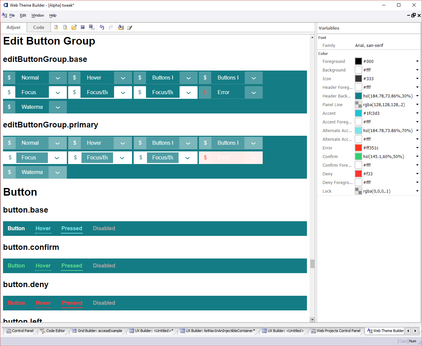This screenshot has height=346, width=422.
Task: Click the red $ icon of base Error group
Action: click(205, 92)
